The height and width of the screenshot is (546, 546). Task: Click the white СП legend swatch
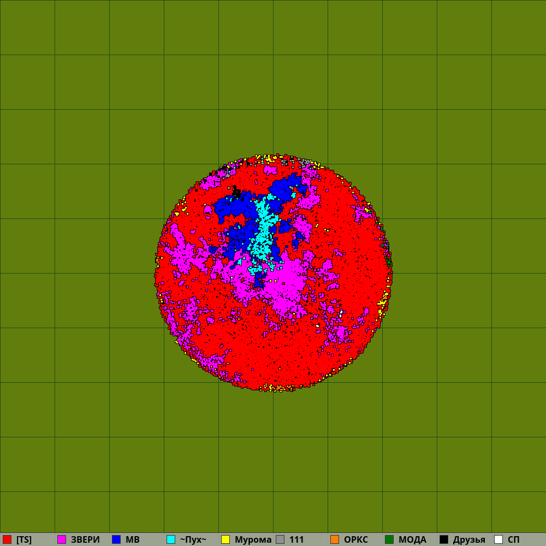pyautogui.click(x=498, y=539)
